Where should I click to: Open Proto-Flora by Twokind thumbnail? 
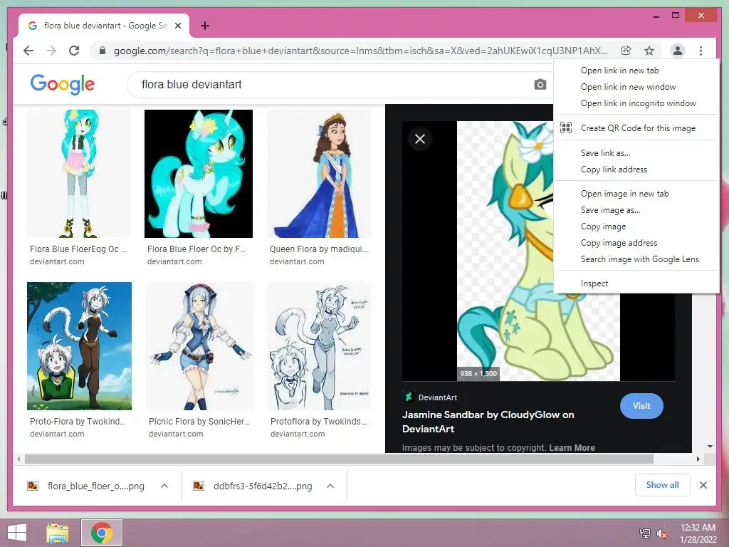(79, 346)
